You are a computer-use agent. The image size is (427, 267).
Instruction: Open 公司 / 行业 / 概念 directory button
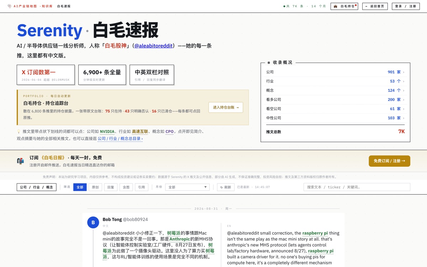(x=36, y=187)
